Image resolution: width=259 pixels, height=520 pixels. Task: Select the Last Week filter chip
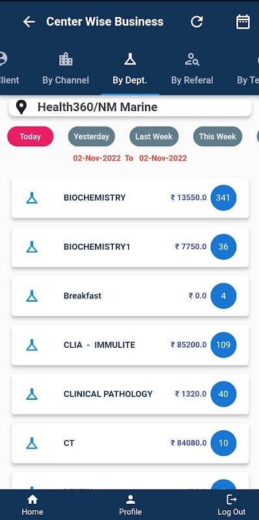point(154,136)
